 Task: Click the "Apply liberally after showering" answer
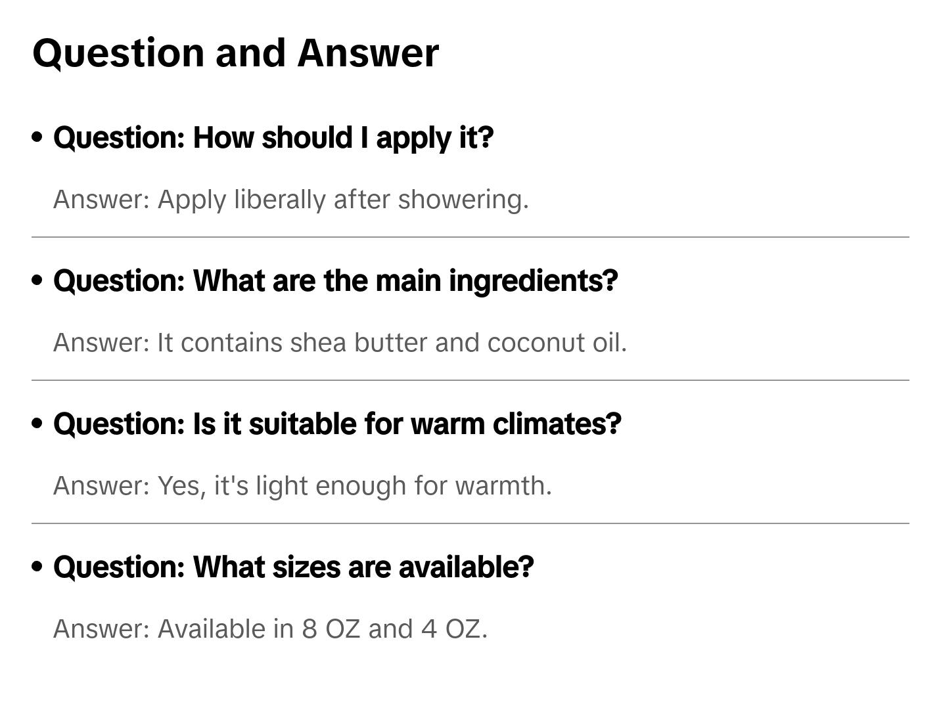[290, 200]
